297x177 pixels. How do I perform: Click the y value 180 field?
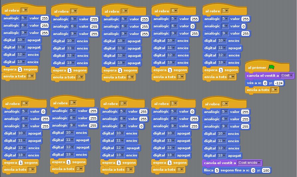tap(266, 170)
